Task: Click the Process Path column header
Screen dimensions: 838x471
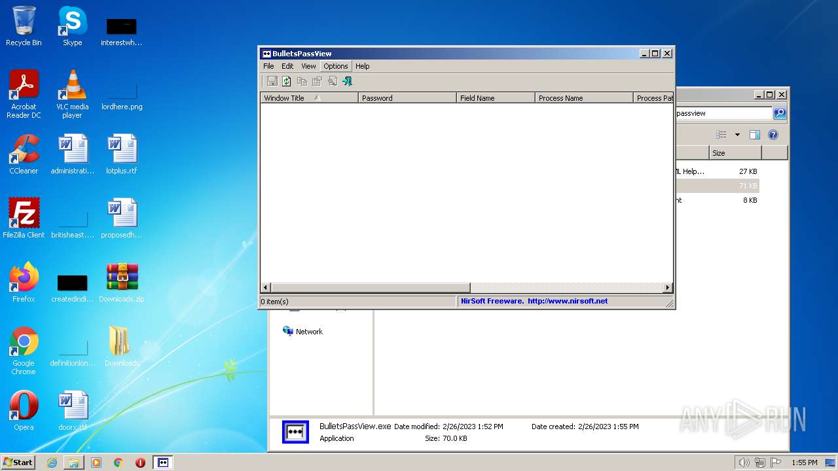Action: (653, 97)
